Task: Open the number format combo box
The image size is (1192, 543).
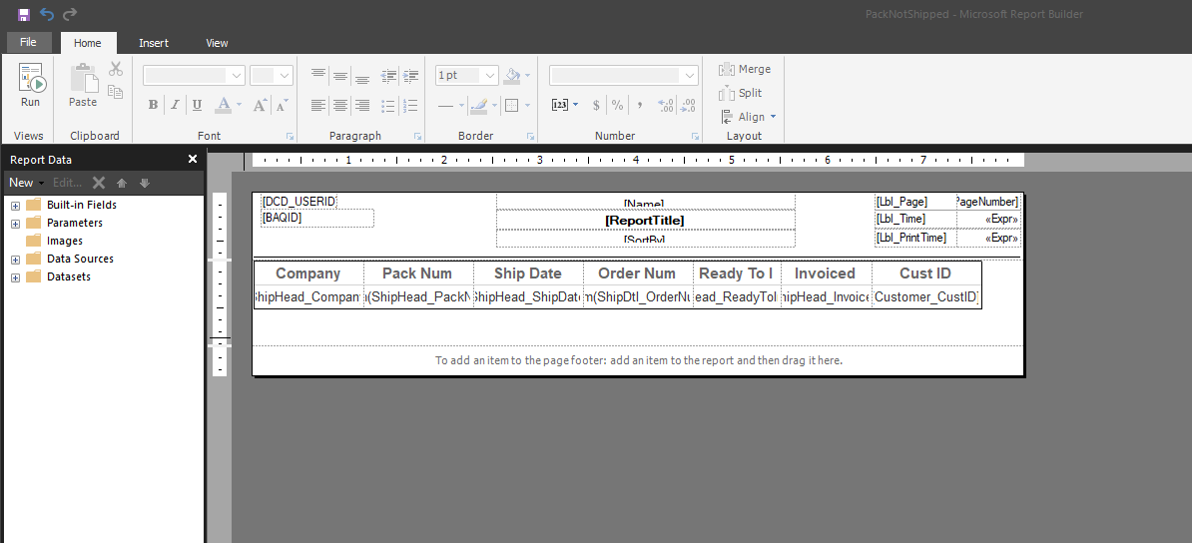Action: coord(623,75)
